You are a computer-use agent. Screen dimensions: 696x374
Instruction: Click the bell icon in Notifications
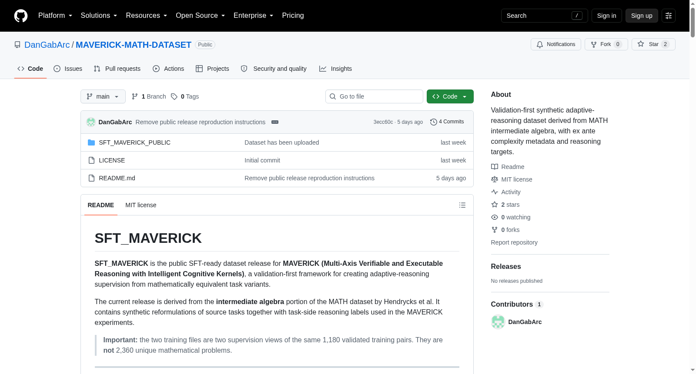(x=540, y=44)
